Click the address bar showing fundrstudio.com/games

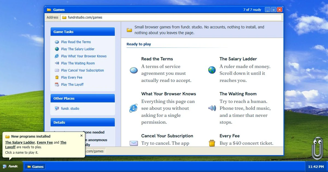171,17
